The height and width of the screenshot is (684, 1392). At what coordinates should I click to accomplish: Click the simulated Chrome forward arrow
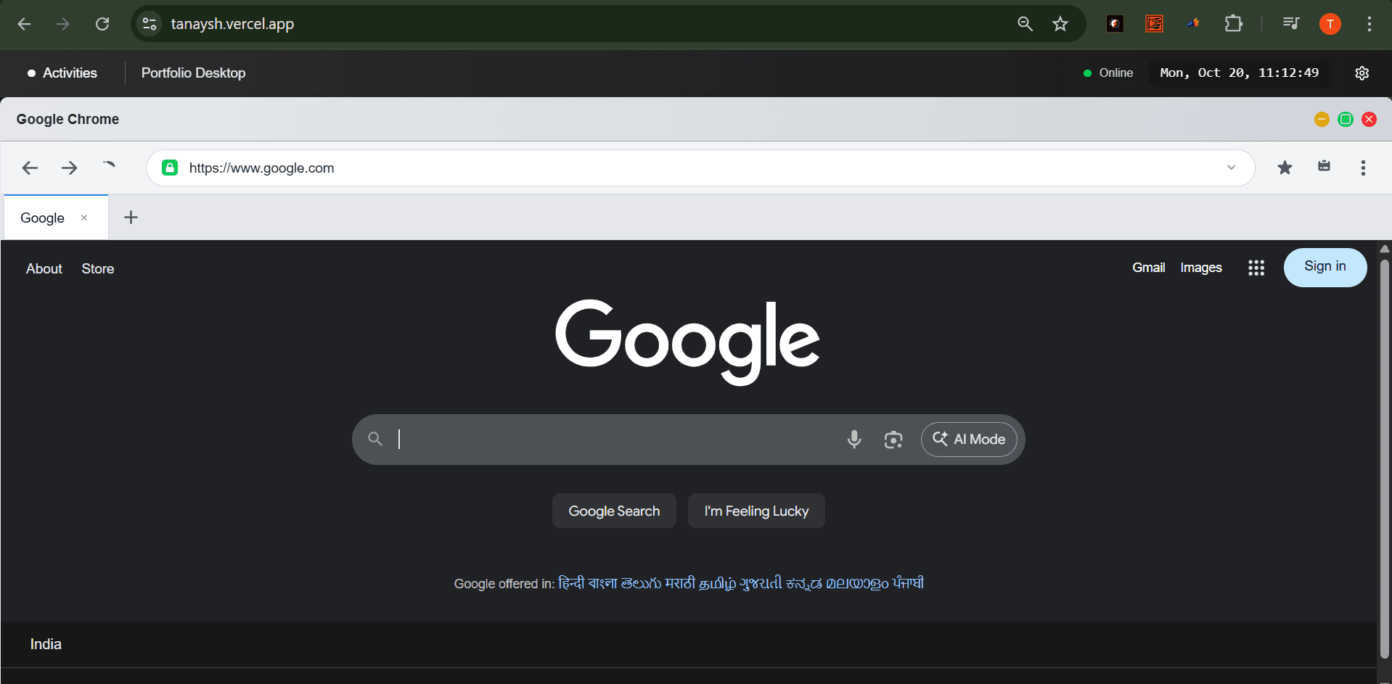(69, 168)
